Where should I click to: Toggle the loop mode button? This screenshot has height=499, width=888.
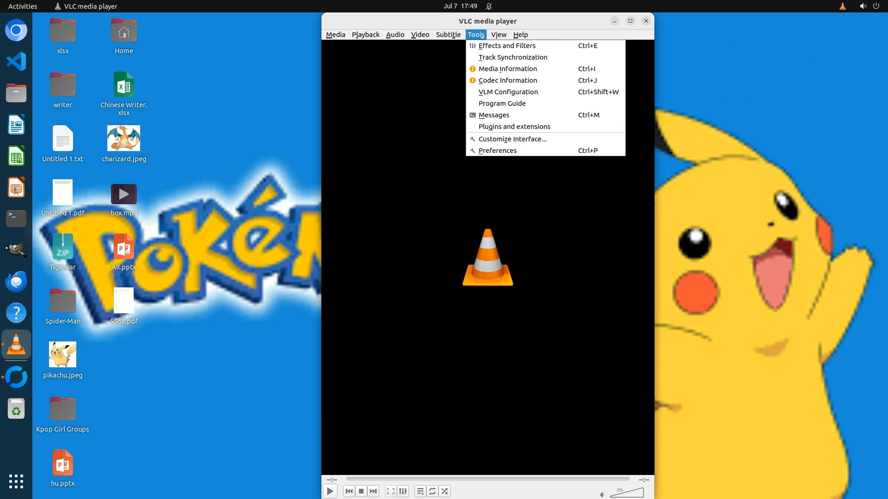pyautogui.click(x=432, y=491)
